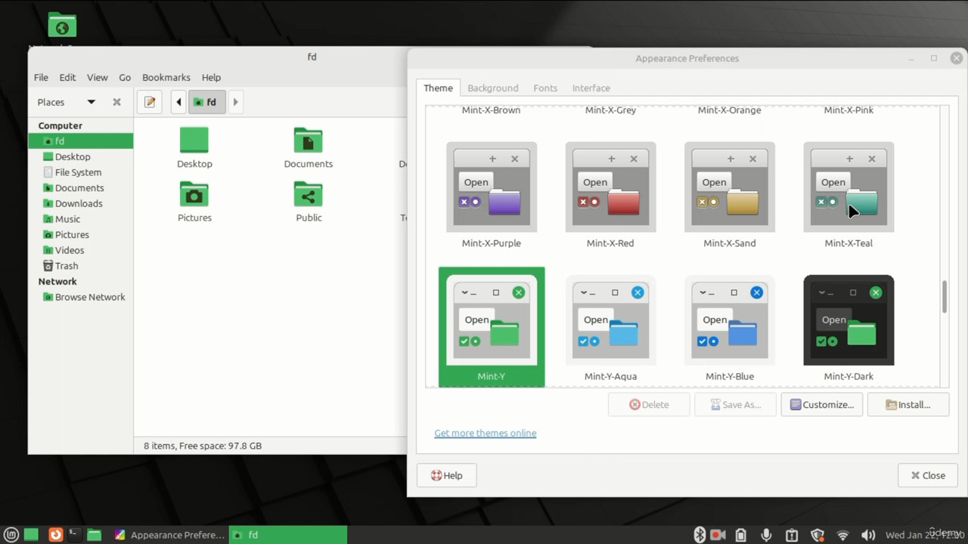The height and width of the screenshot is (544, 968).
Task: Open the Linux Mint menu on the panel
Action: coord(13,535)
